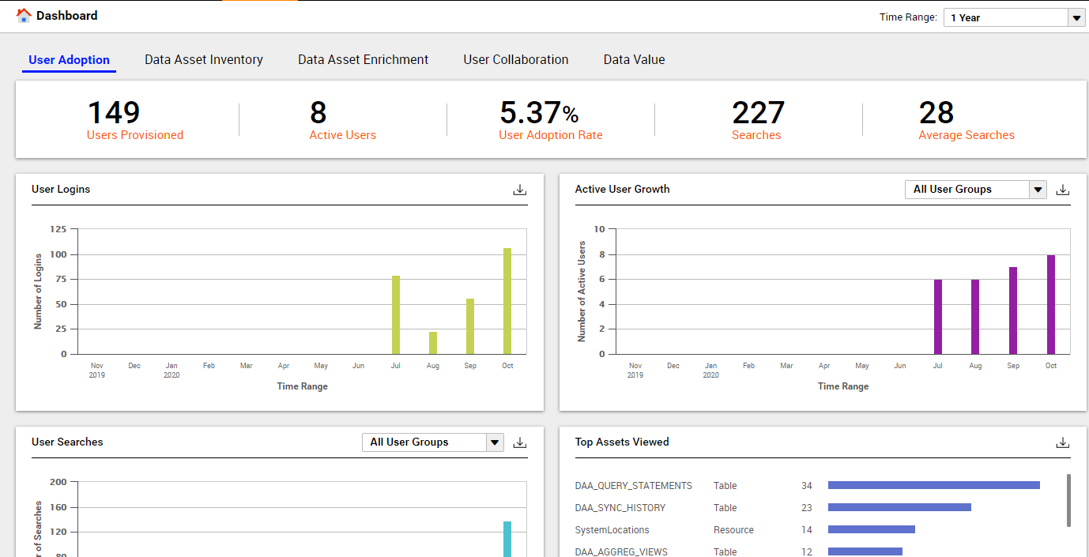Image resolution: width=1089 pixels, height=557 pixels.
Task: Click the view count 34
Action: 806,486
